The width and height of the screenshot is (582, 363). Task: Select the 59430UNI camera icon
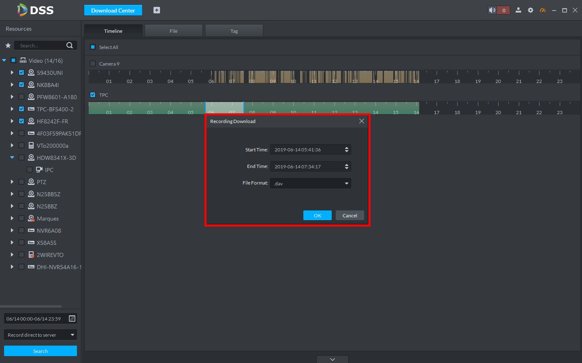point(31,72)
